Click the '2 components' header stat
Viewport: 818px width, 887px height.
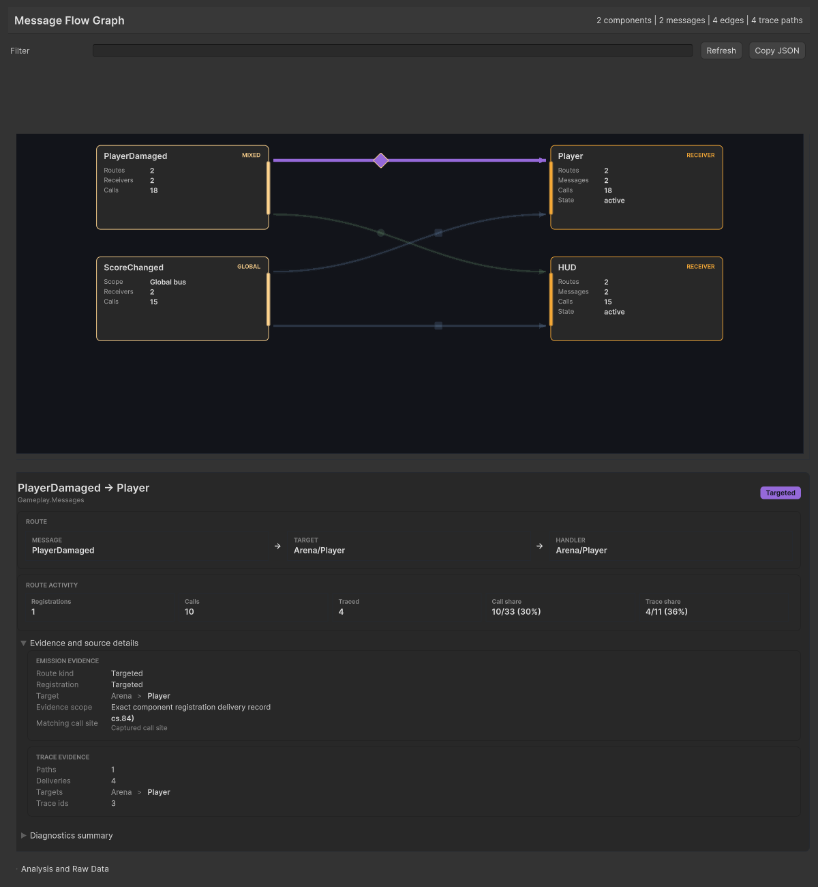tap(624, 20)
